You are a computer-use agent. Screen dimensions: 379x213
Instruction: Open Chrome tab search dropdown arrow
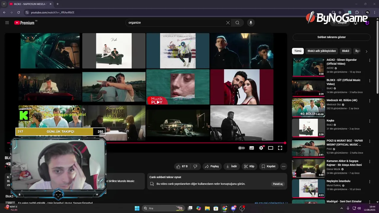(4, 4)
